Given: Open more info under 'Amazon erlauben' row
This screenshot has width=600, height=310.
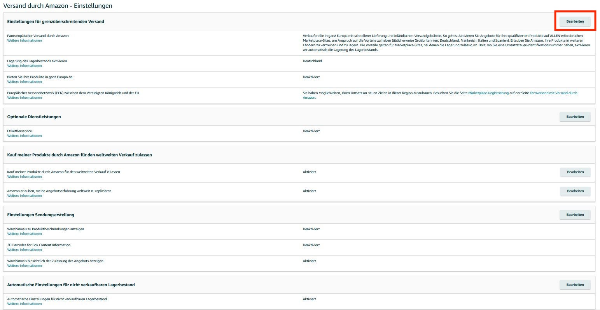Looking at the screenshot, I should 24,196.
